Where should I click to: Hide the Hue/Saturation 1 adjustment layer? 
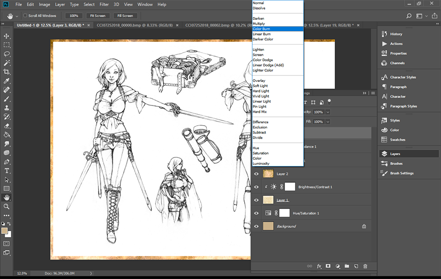(257, 213)
